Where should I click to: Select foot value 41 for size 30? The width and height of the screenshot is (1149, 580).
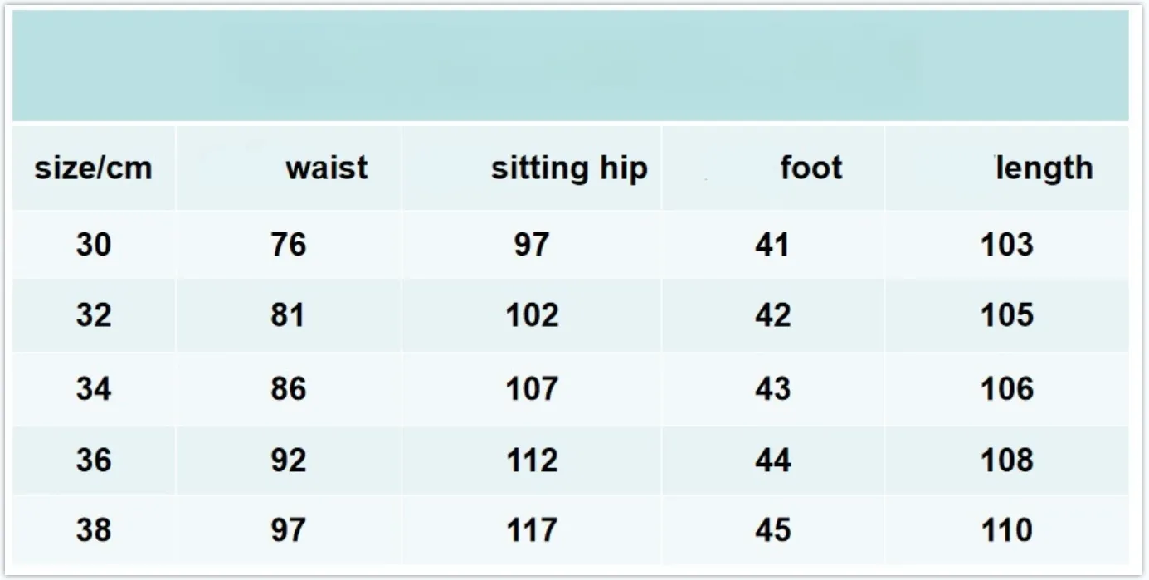tap(772, 245)
